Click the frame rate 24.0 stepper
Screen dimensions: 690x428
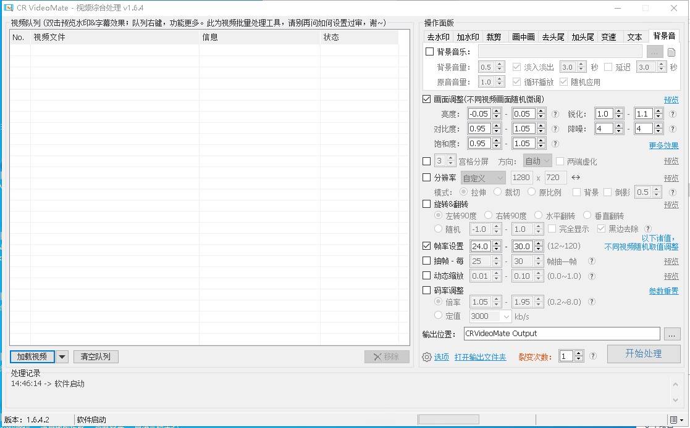[497, 246]
